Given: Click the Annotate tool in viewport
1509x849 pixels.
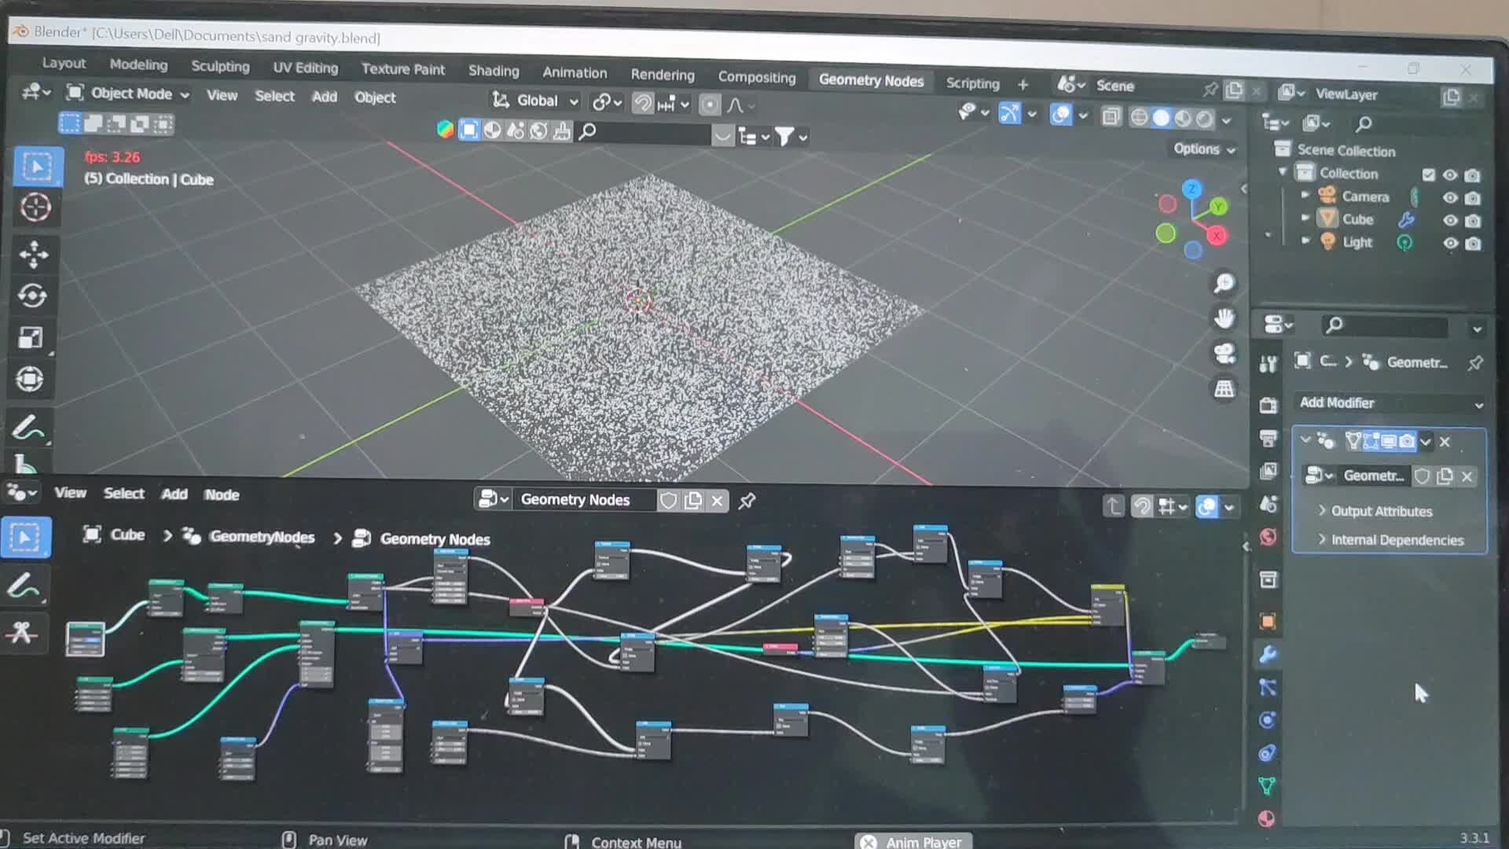Looking at the screenshot, I should 28,428.
